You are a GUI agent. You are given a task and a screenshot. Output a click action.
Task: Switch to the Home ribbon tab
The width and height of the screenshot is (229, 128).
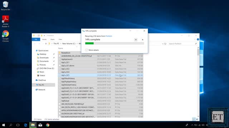coord(44,39)
